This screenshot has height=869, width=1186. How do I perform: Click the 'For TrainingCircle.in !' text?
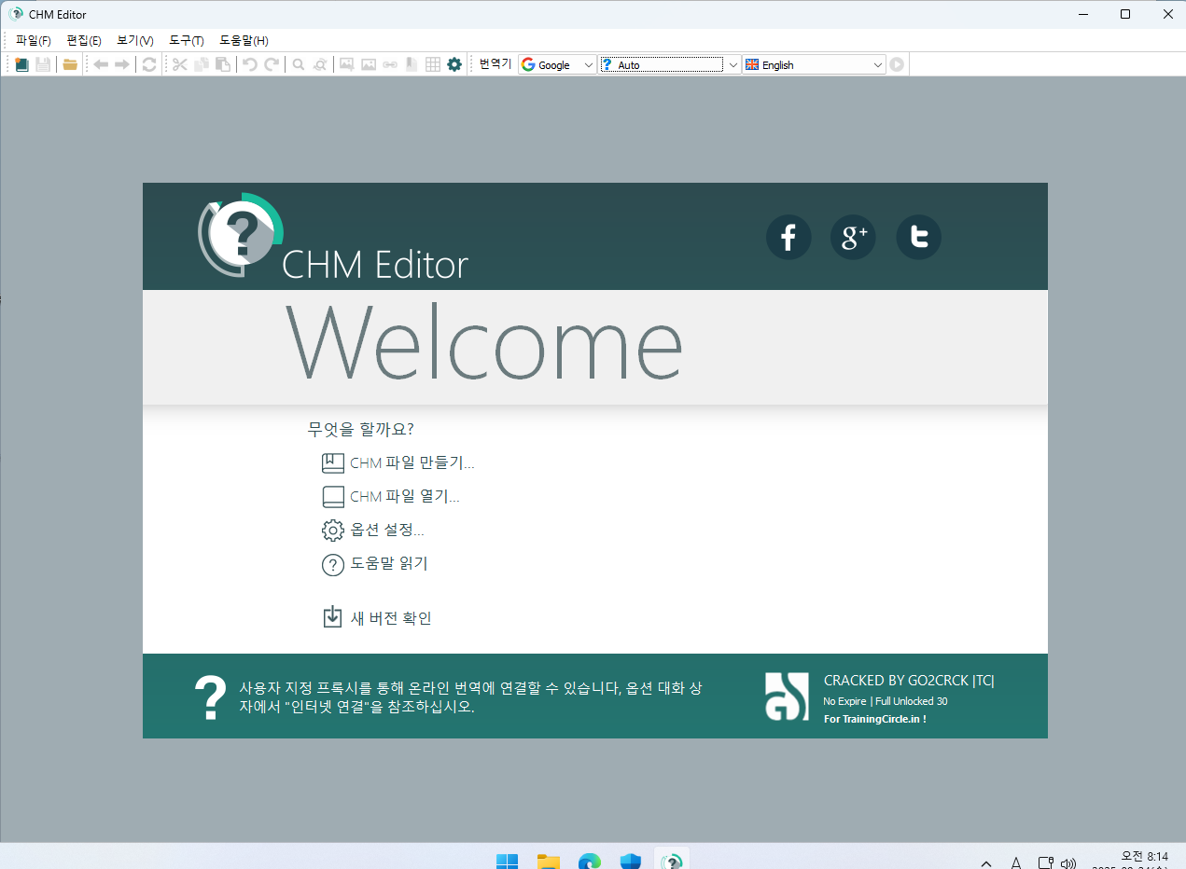pos(875,719)
